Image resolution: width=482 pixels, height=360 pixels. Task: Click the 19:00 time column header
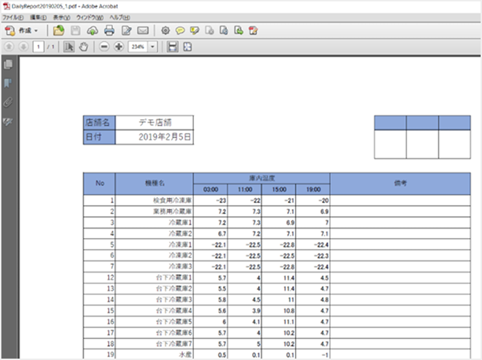313,190
